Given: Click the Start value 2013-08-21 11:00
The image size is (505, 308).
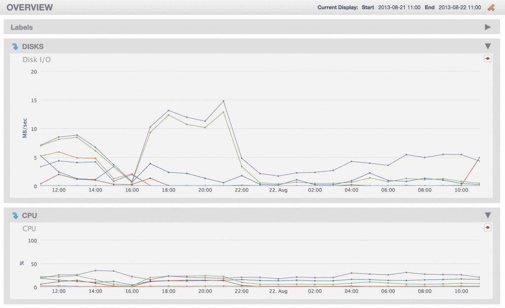Looking at the screenshot, I should pos(399,7).
